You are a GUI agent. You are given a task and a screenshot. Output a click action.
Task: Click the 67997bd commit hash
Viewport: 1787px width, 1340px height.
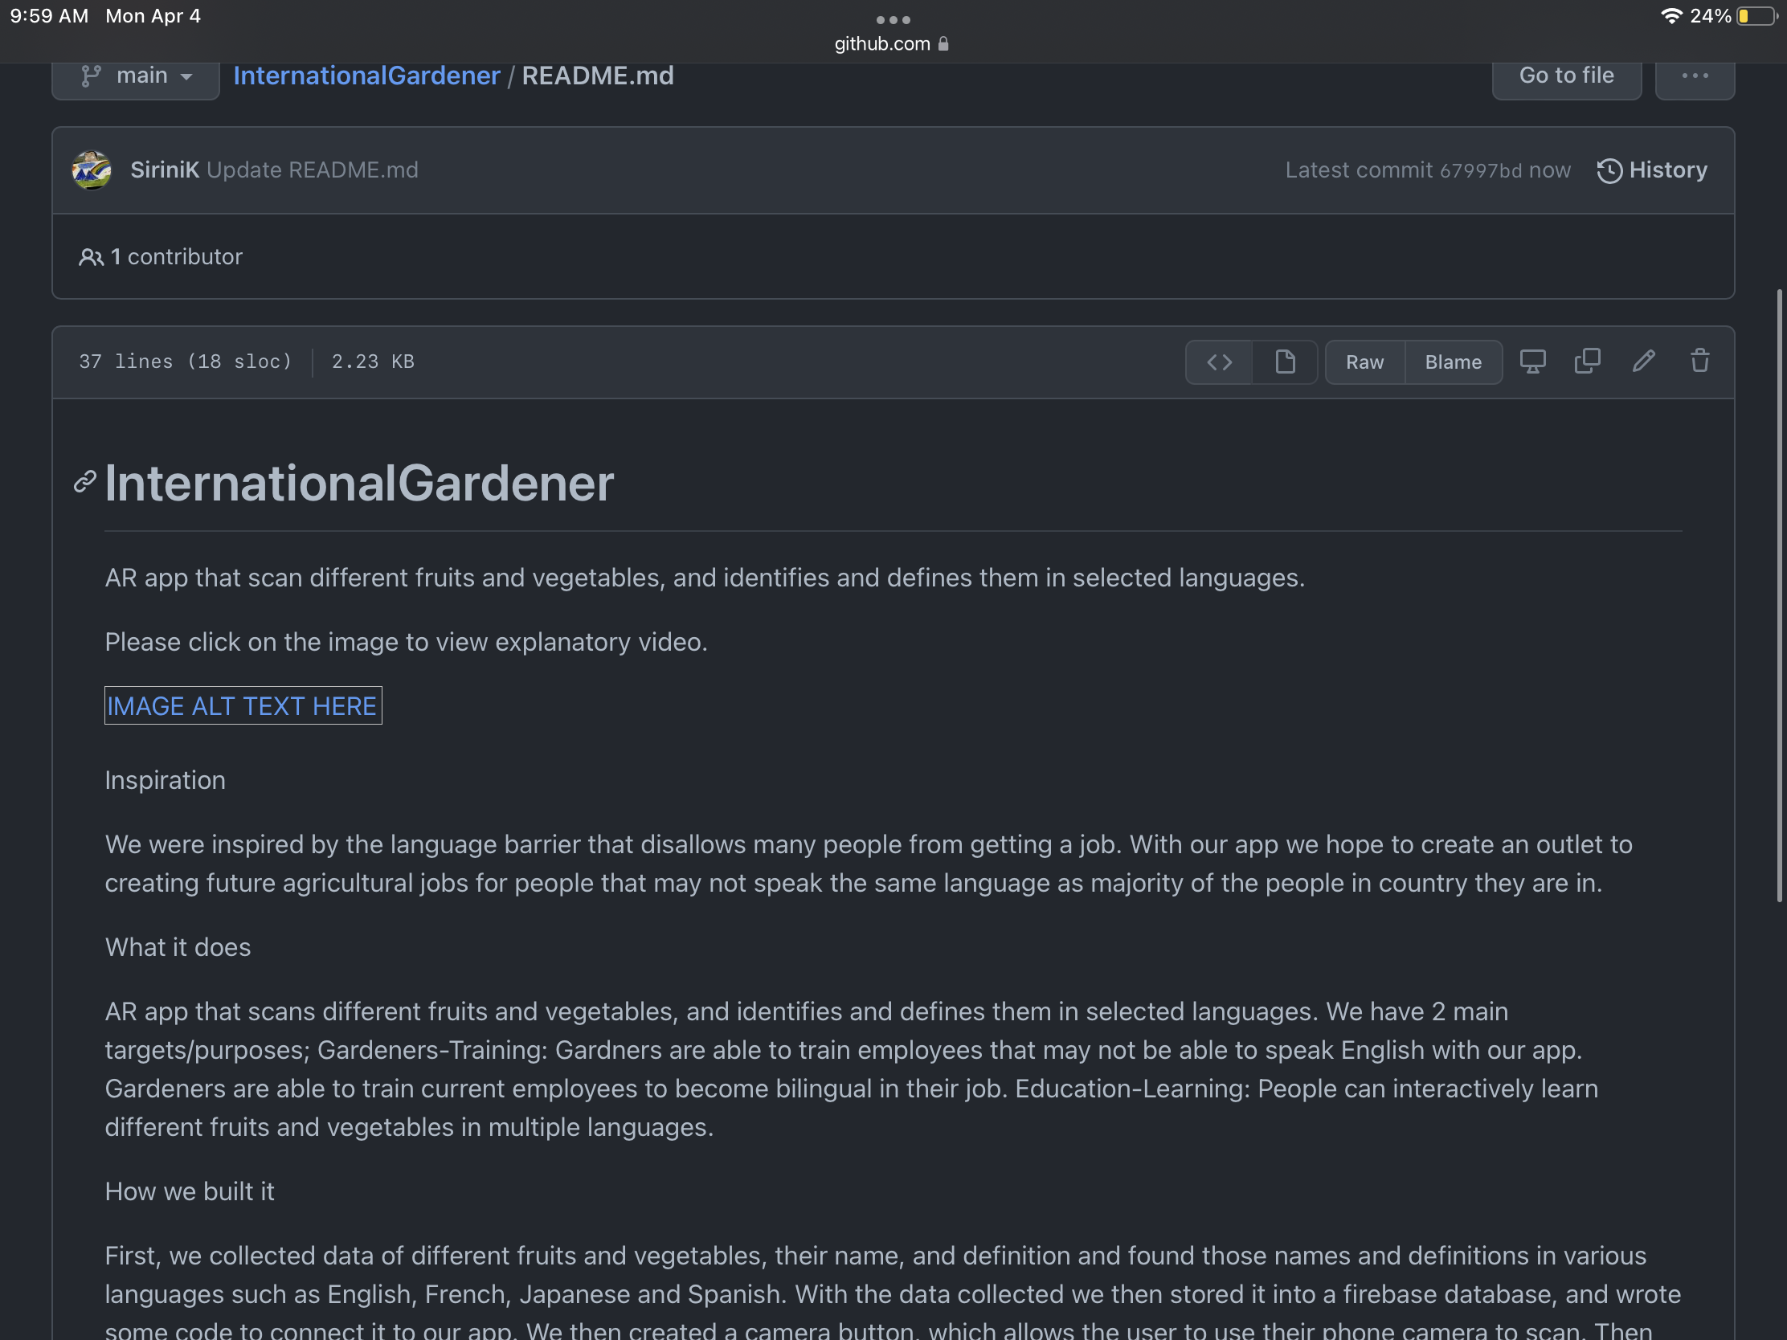coord(1480,171)
